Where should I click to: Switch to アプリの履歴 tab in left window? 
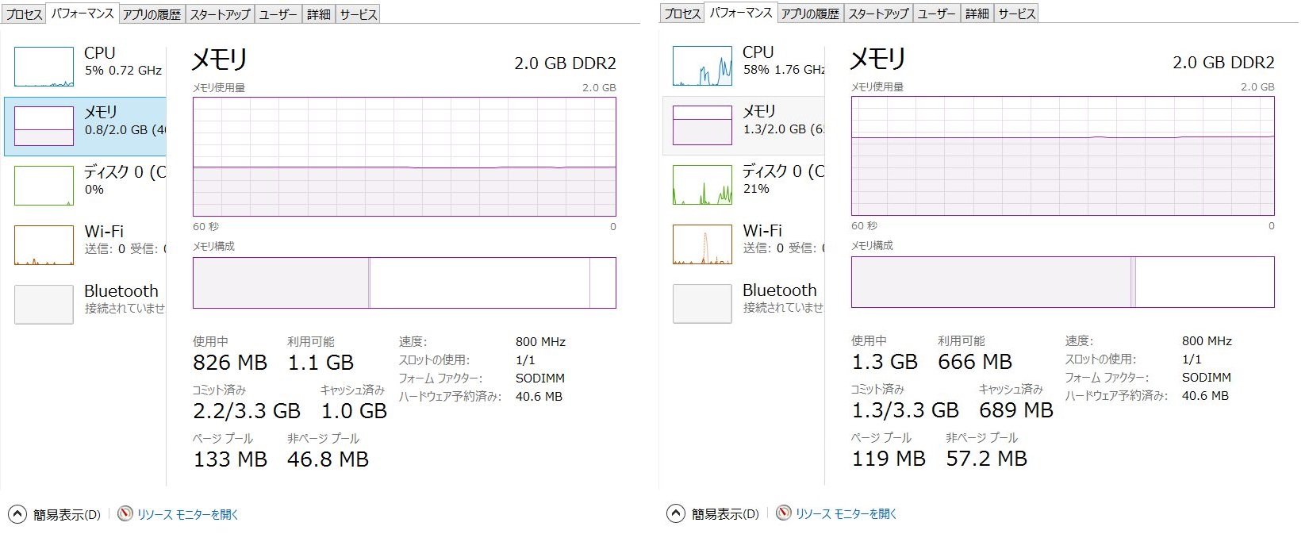click(x=152, y=14)
